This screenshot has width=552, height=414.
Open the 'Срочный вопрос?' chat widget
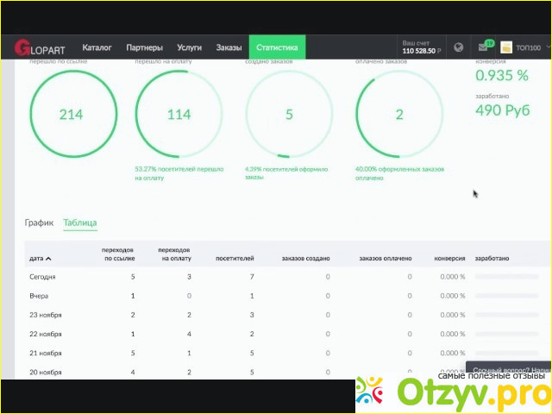click(511, 368)
